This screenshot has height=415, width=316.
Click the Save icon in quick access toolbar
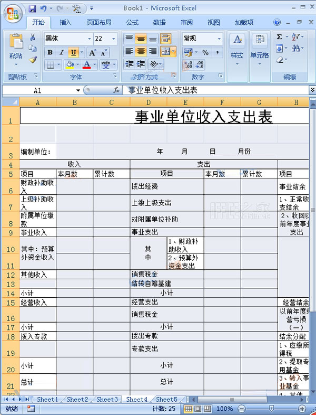tap(33, 8)
